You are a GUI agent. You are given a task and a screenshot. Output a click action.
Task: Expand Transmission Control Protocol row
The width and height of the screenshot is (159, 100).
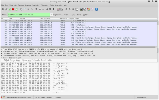click(x=2, y=56)
